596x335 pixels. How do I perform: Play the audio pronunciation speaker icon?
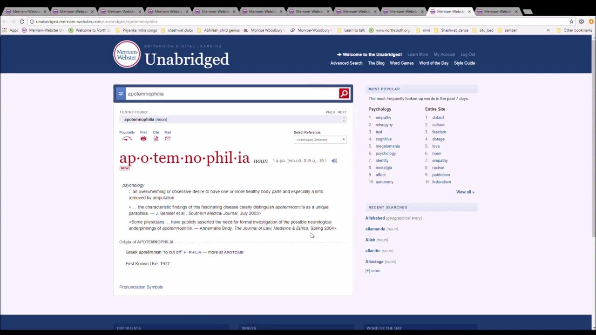[334, 161]
